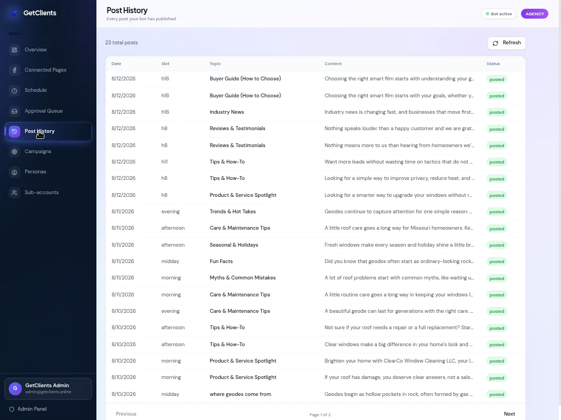Open the Sub-accounts section
This screenshot has width=561, height=420.
click(x=48, y=192)
